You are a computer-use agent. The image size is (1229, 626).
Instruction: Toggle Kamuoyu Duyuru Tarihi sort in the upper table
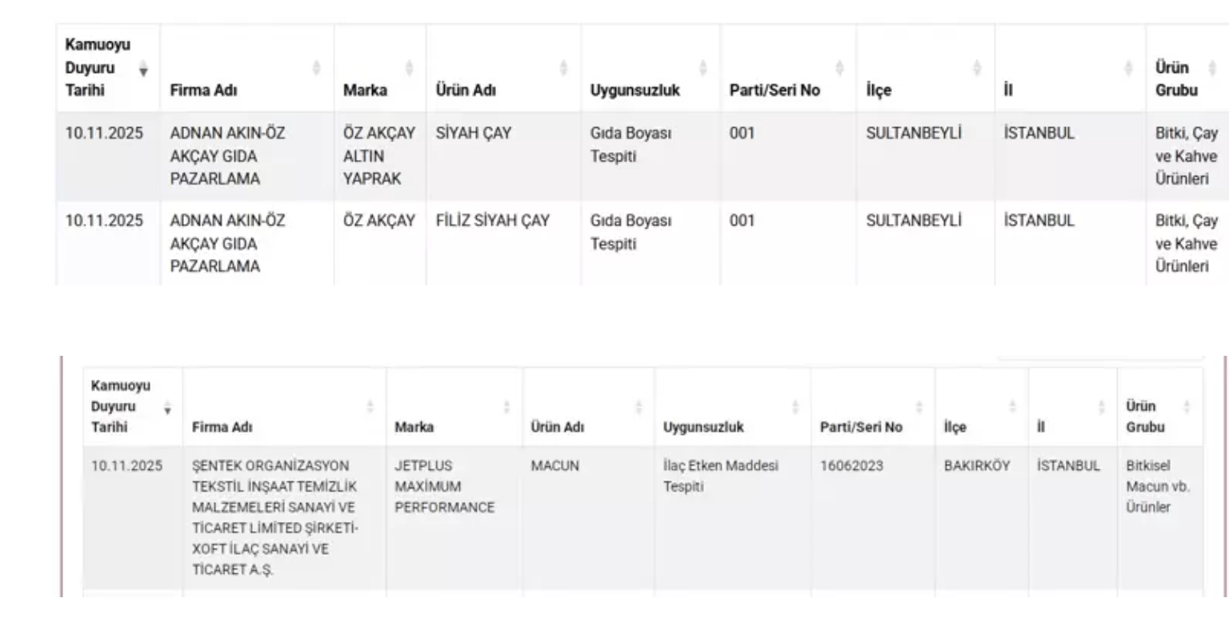tap(144, 70)
